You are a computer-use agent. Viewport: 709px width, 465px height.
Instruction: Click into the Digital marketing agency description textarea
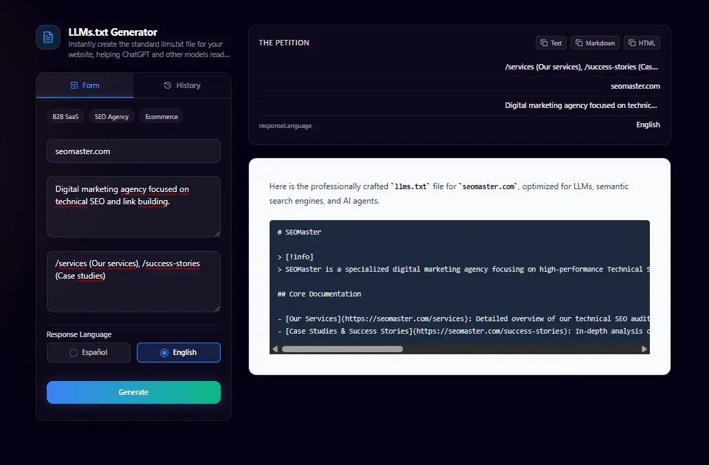click(133, 207)
